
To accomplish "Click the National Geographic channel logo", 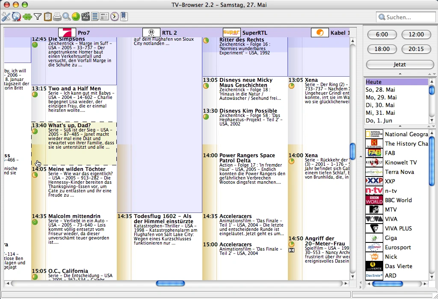I will pos(374,134).
